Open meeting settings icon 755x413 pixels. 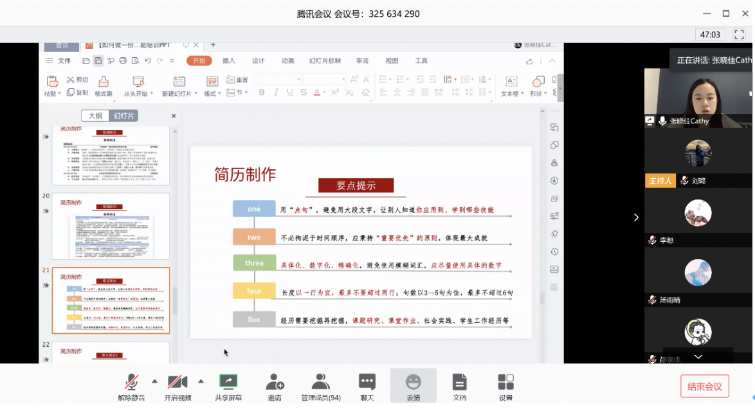(x=505, y=382)
